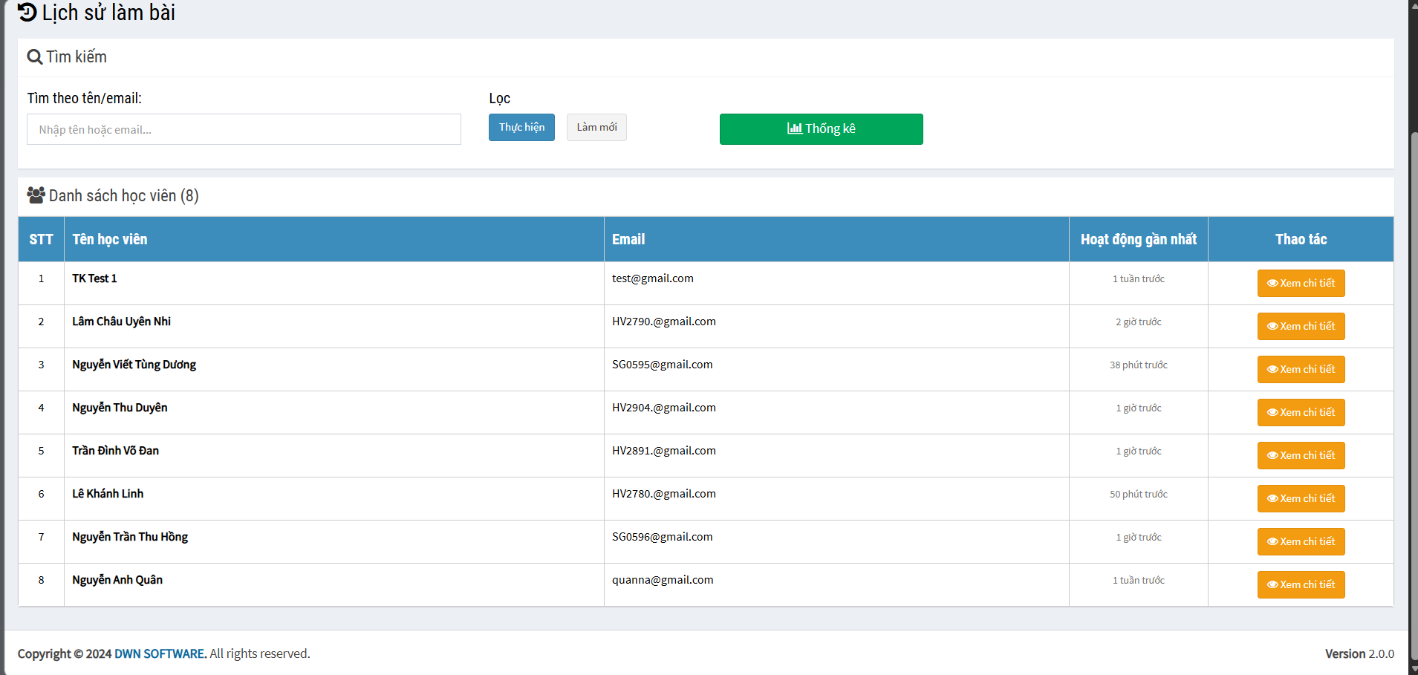Click the eye icon for Nguyễn Anh Quân
Viewport: 1418px width, 675px height.
(x=1272, y=584)
